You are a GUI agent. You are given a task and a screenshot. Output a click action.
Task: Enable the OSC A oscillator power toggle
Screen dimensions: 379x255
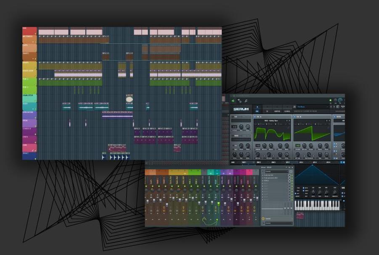point(255,116)
